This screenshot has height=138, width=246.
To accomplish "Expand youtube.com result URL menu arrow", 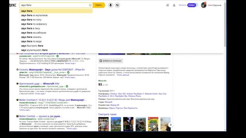I will pos(55,56).
